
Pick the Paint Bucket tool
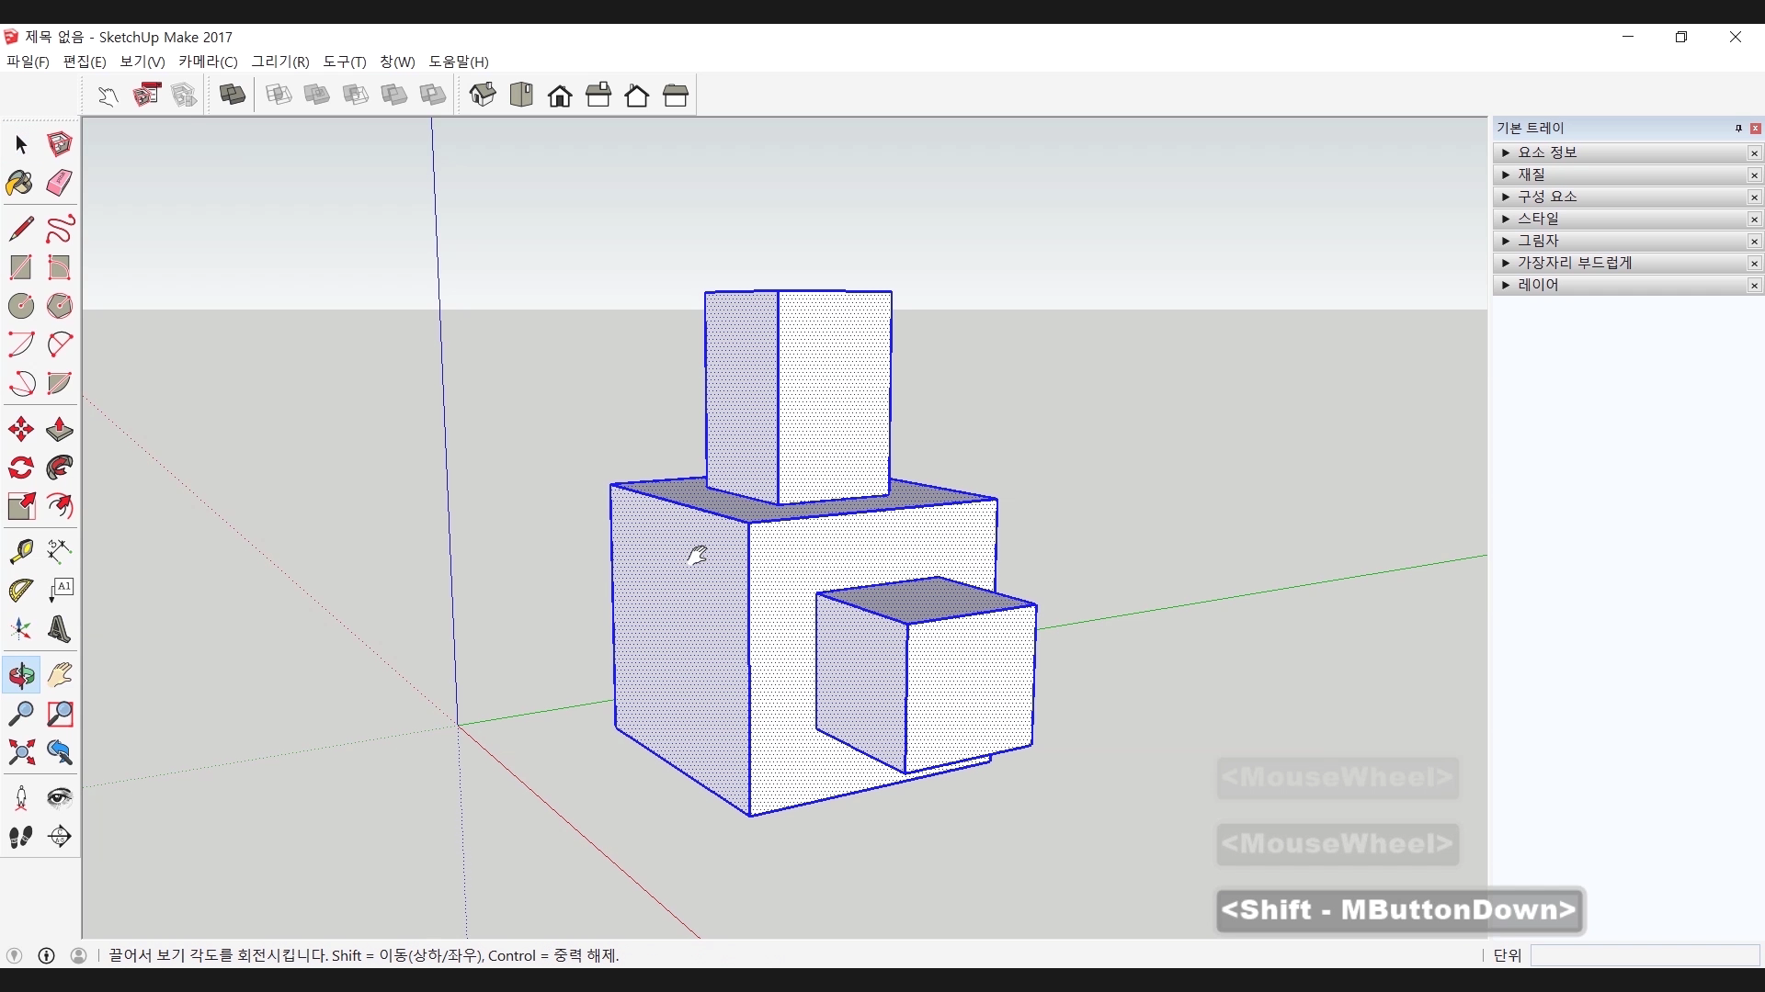20,183
